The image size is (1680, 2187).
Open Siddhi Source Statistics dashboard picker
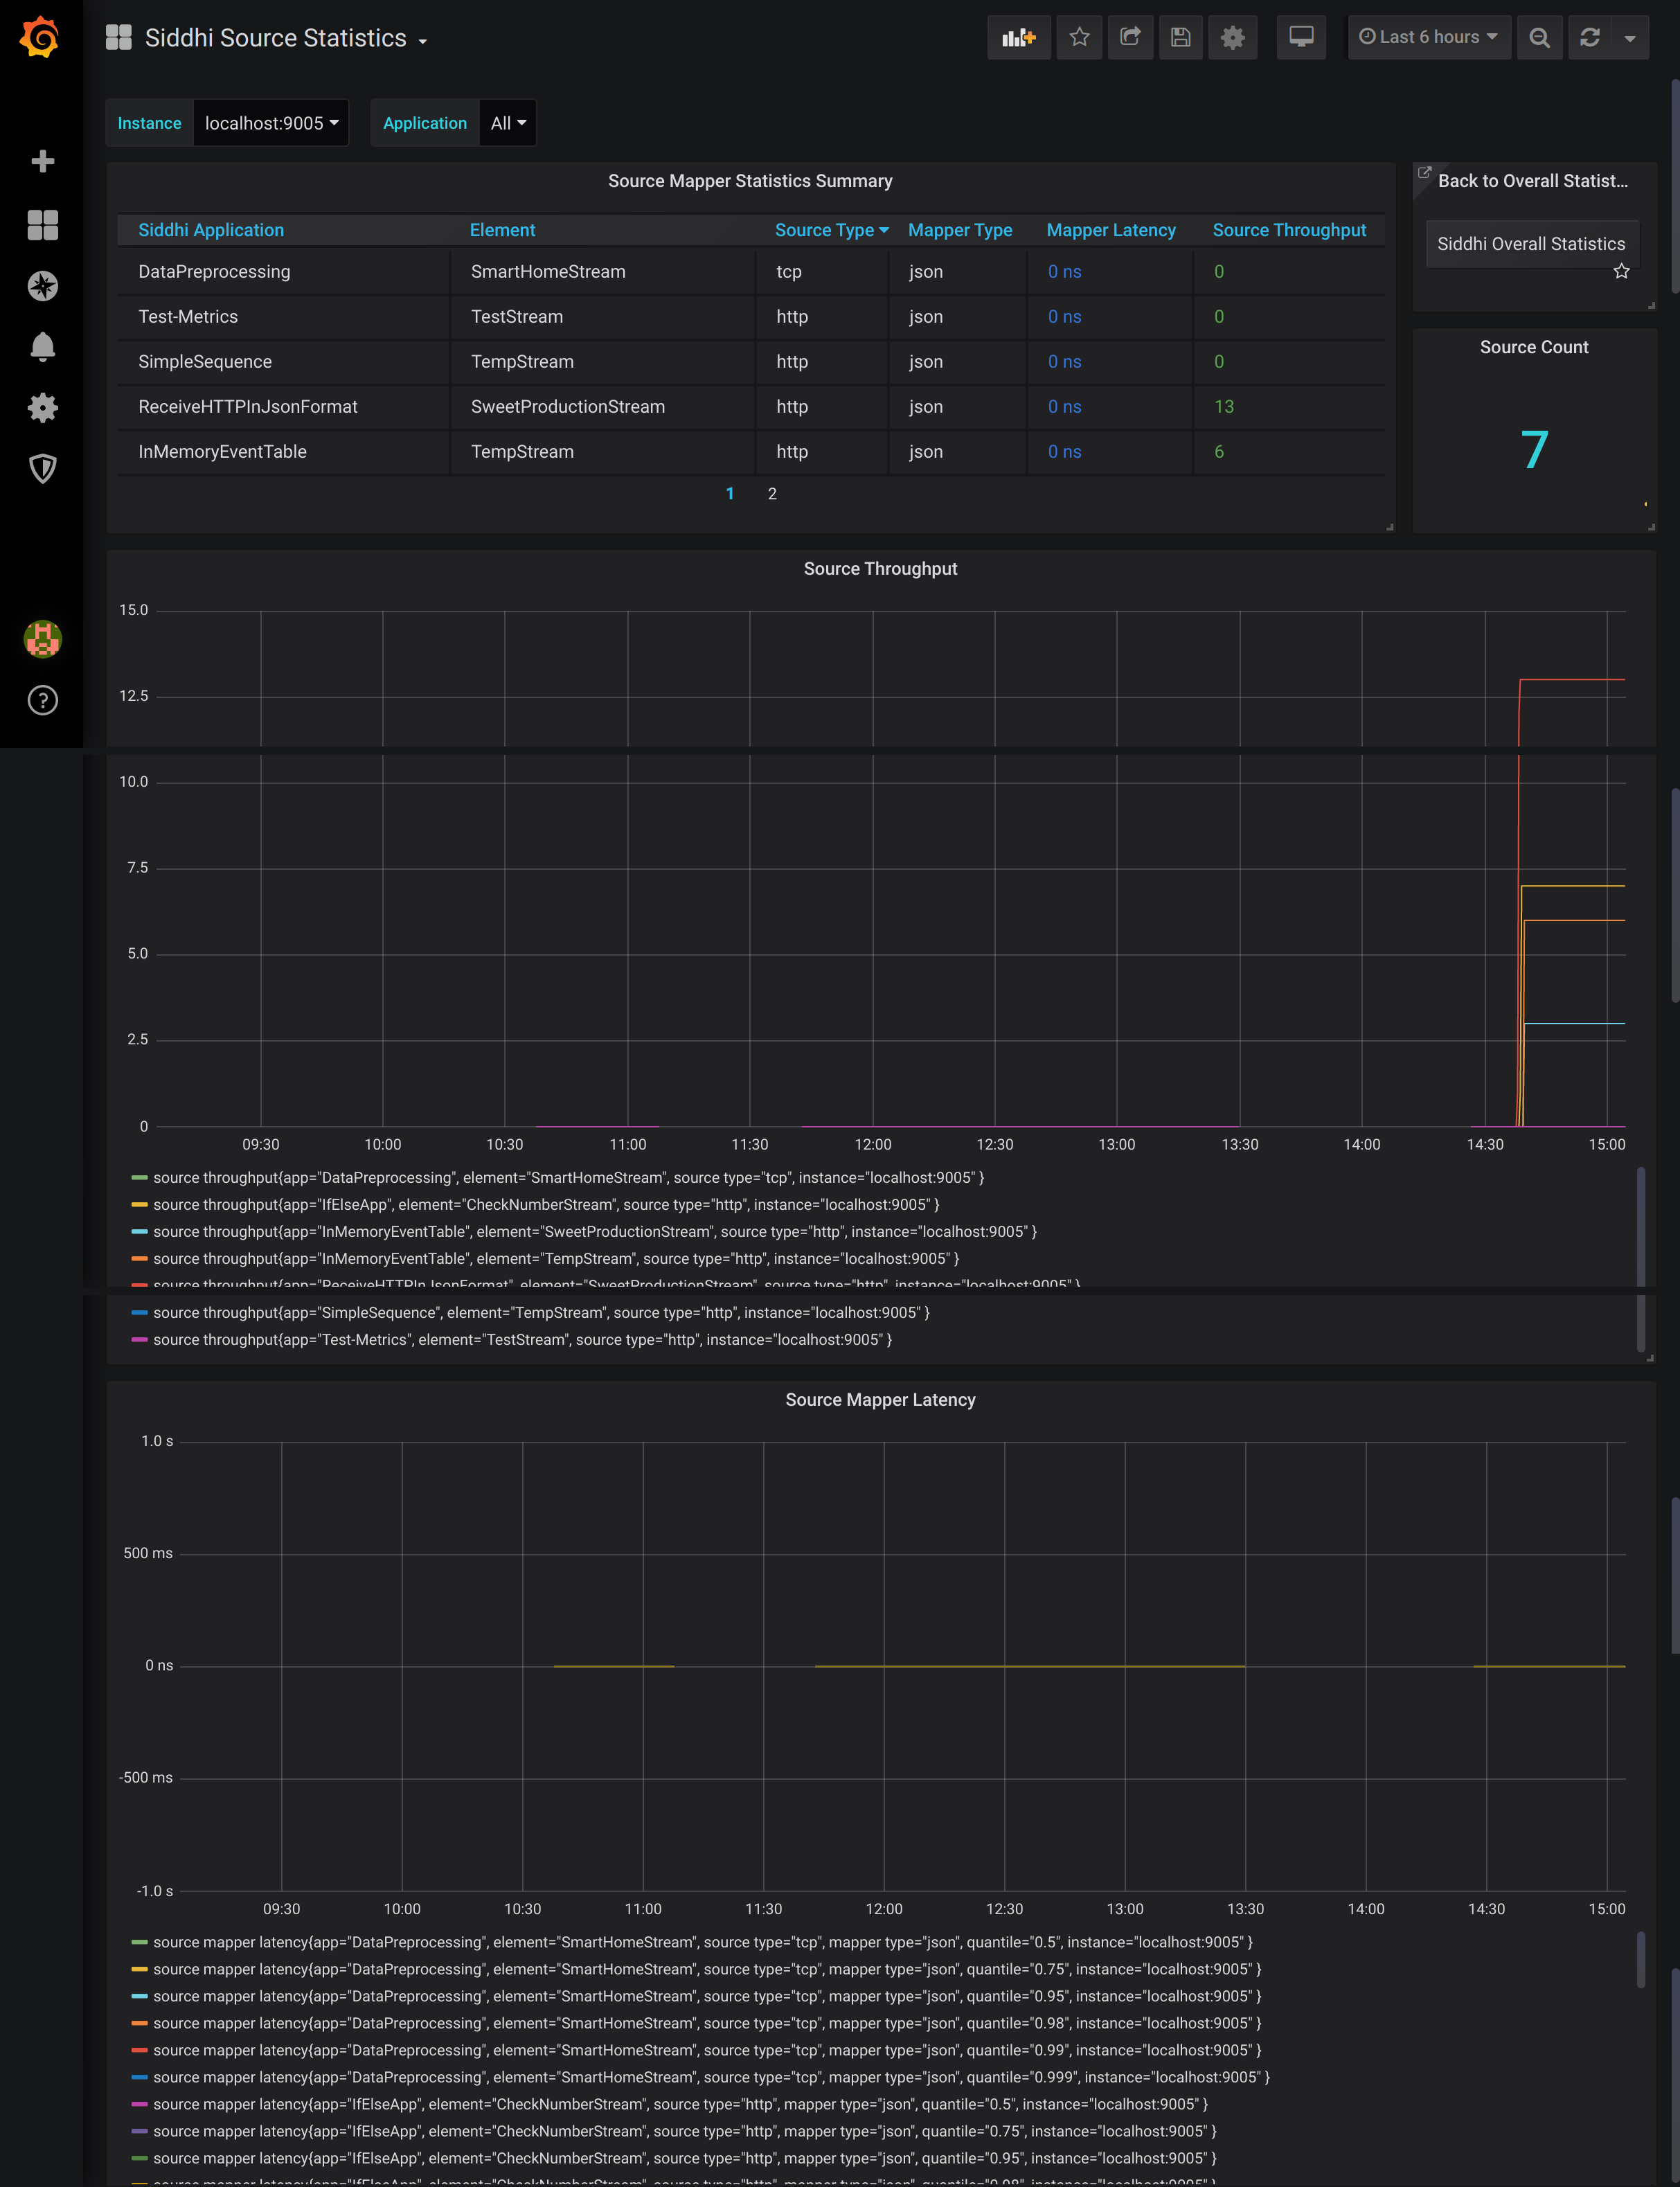click(286, 38)
